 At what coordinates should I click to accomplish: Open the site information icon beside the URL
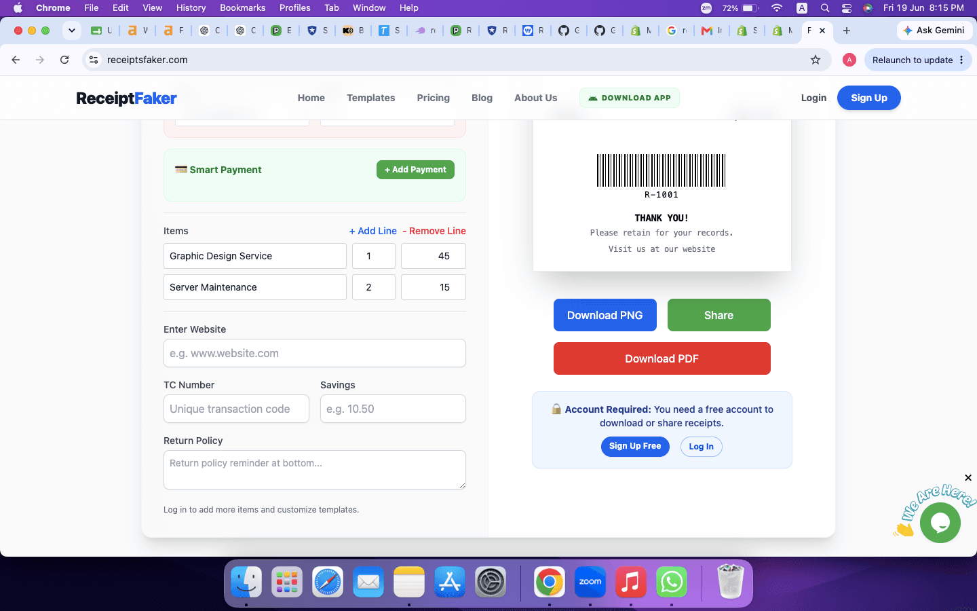pyautogui.click(x=94, y=60)
